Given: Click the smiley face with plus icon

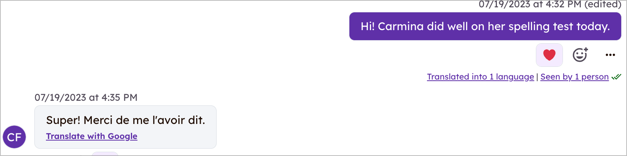Looking at the screenshot, I should pos(580,55).
